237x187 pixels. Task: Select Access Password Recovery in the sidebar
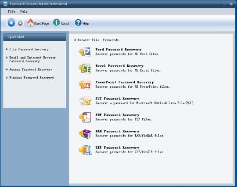point(31,69)
